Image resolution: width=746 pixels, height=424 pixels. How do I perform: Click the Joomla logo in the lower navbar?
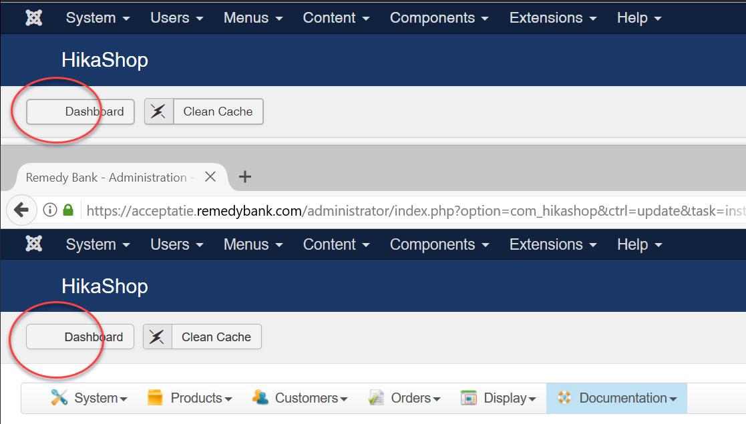(34, 244)
